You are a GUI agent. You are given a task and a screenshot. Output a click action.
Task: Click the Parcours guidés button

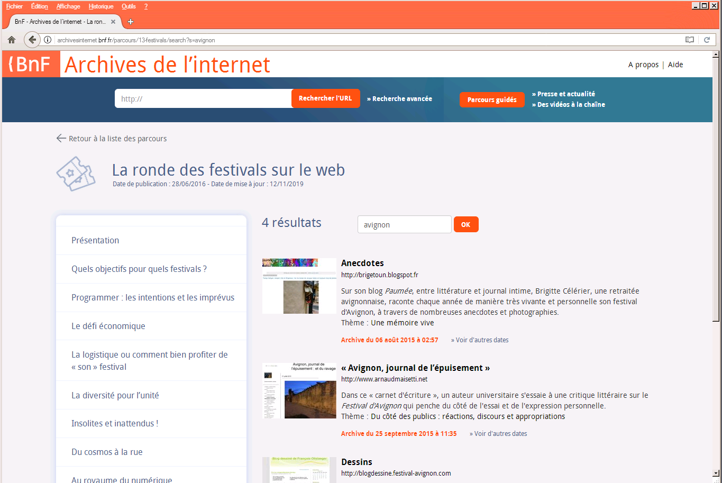pos(492,99)
